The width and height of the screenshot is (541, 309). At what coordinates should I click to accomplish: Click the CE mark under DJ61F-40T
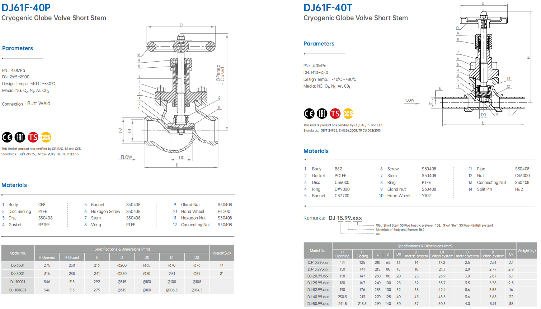point(309,114)
